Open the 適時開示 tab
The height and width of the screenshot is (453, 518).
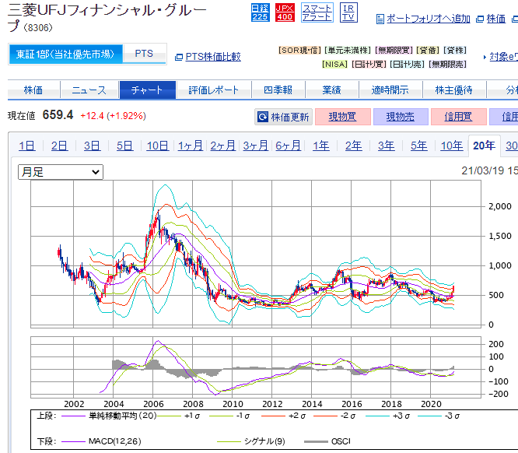click(390, 90)
